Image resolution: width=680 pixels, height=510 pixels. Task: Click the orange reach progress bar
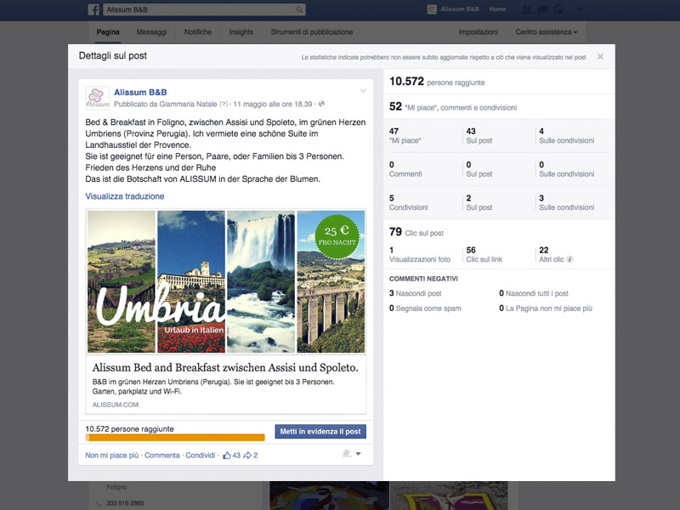[x=175, y=438]
